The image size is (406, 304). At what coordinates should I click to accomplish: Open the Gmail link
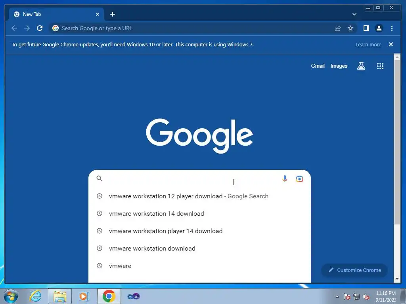pyautogui.click(x=318, y=66)
